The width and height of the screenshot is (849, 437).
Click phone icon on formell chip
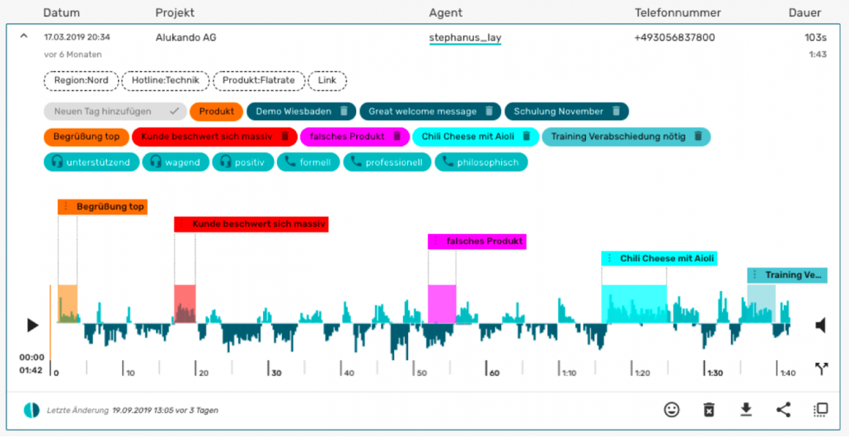[290, 162]
